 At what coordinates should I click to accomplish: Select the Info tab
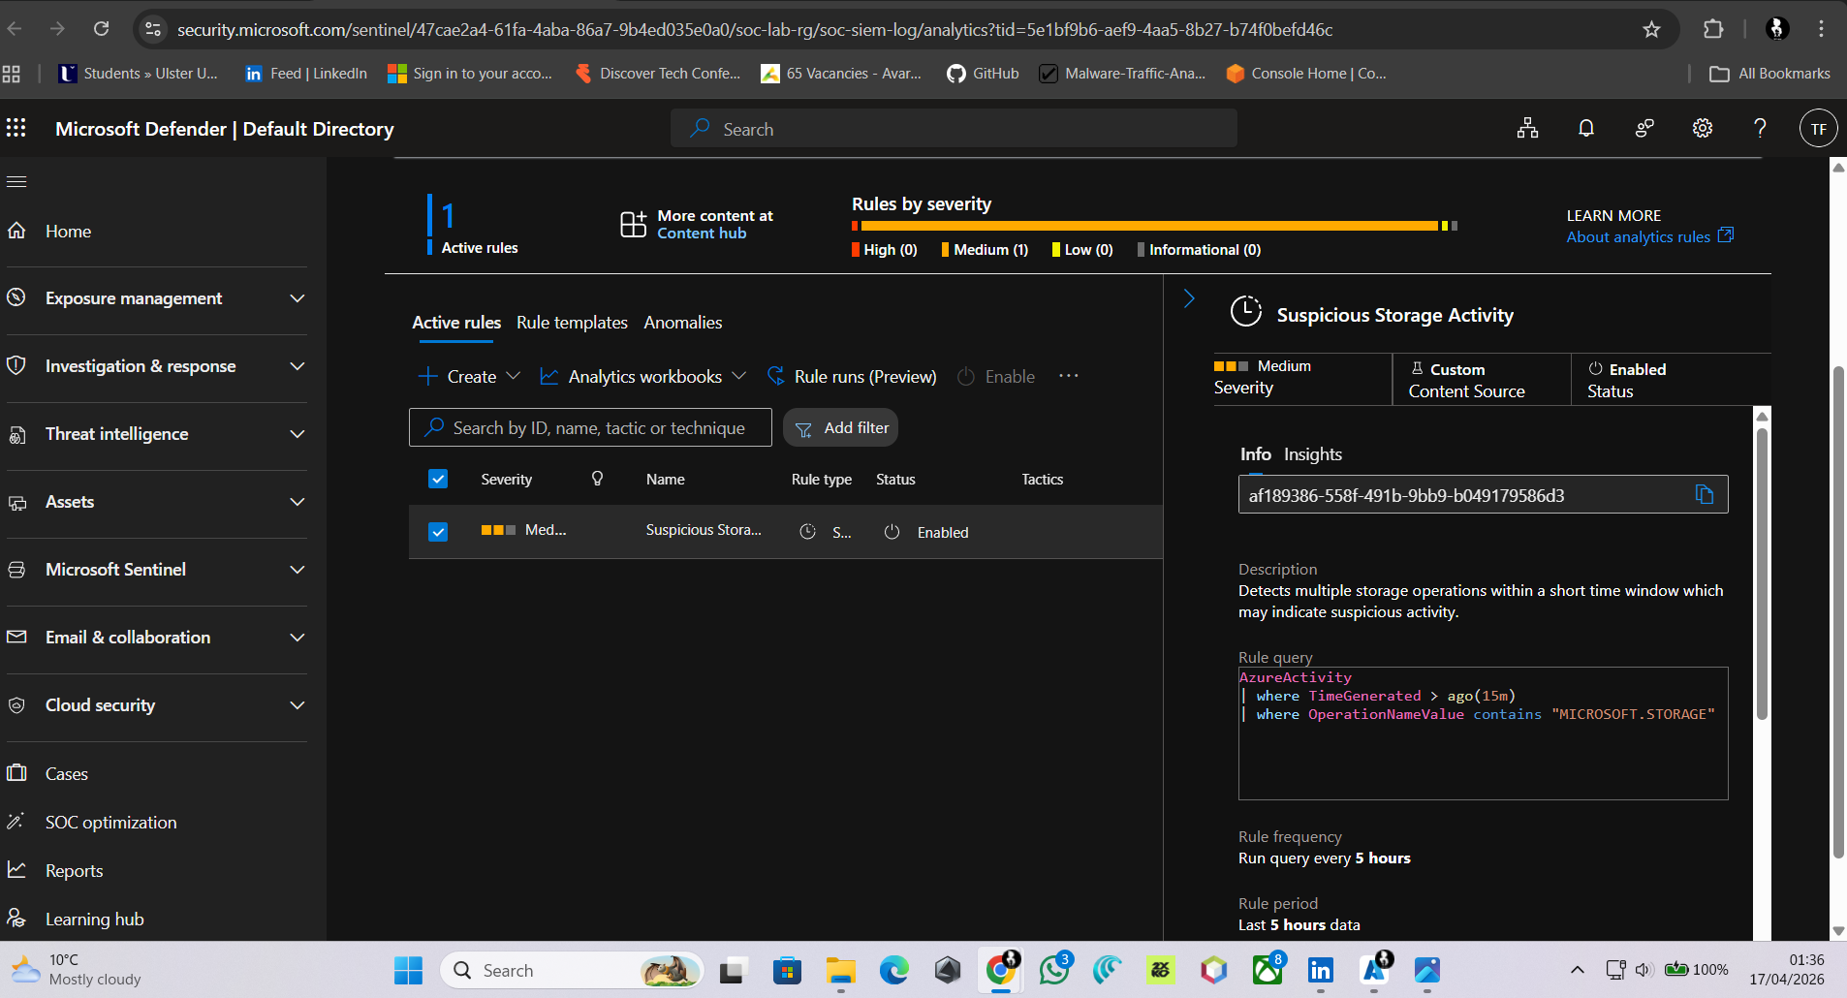pos(1256,454)
